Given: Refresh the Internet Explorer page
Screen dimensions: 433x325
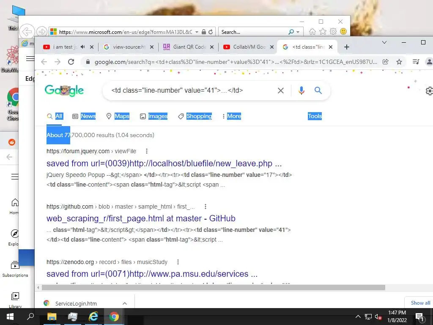Looking at the screenshot, I should click(x=211, y=32).
